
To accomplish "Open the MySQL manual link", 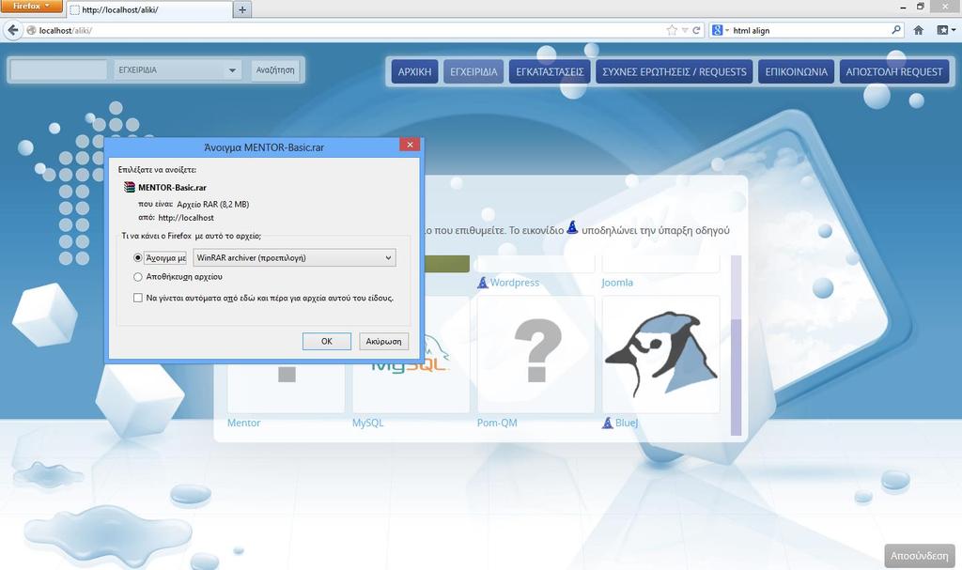I will coord(367,423).
